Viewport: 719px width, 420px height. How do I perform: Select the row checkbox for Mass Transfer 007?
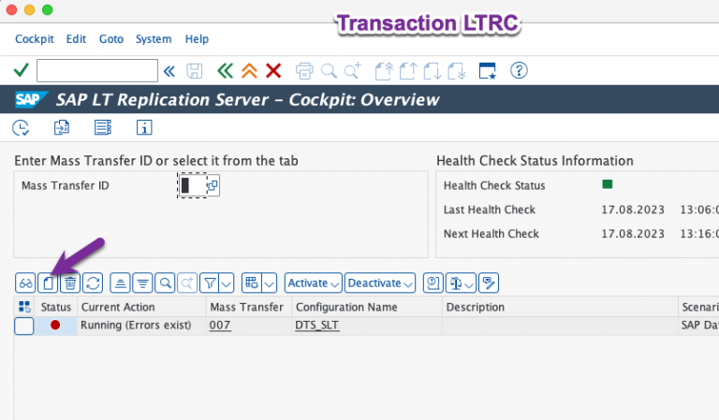[x=24, y=326]
